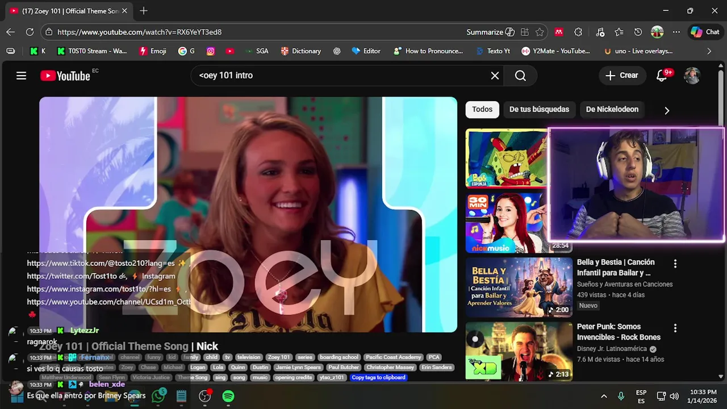Open the media control music note icon
Viewport: 727px width, 409px height.
(x=600, y=32)
